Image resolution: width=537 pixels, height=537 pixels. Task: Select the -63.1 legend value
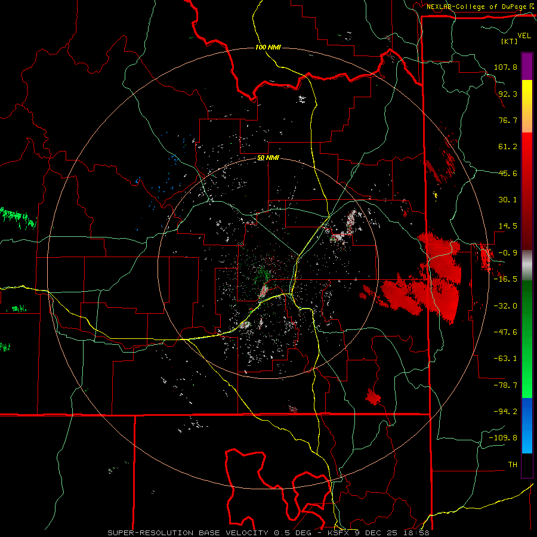click(505, 359)
